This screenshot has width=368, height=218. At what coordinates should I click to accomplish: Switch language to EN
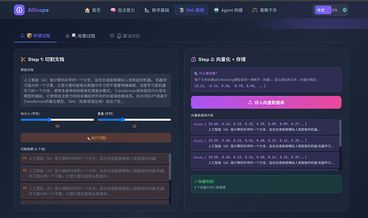(335, 10)
